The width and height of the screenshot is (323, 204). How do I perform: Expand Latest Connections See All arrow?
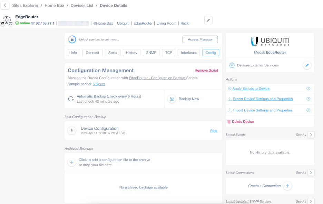[x=311, y=173]
